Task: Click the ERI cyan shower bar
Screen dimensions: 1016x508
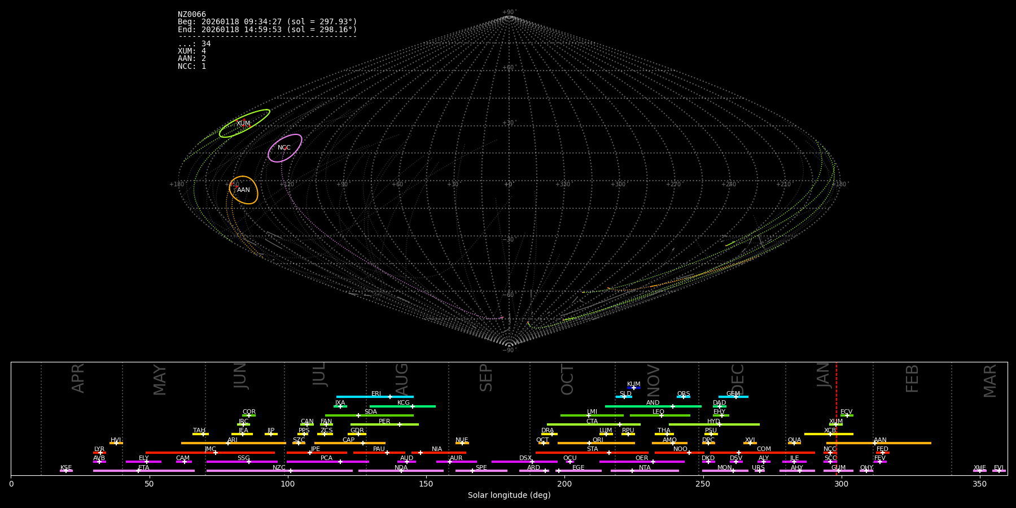Action: point(375,397)
